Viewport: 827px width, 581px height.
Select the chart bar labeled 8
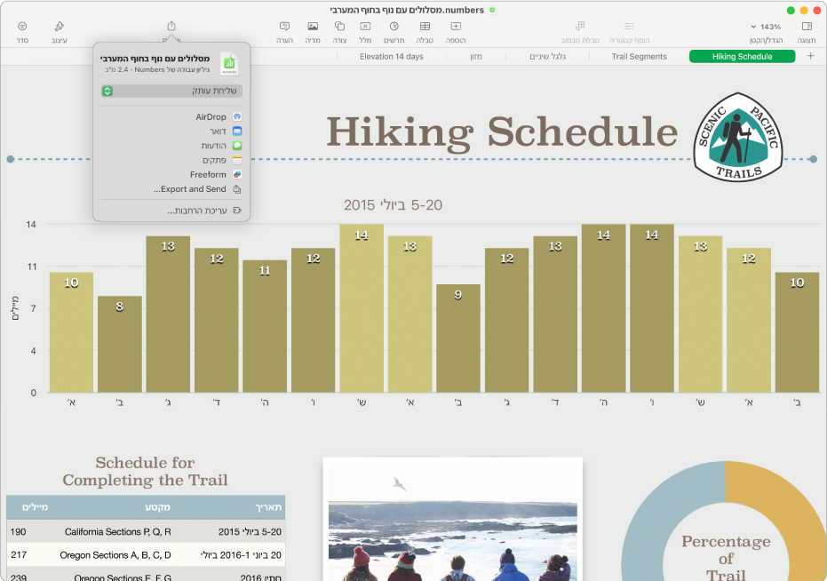point(120,344)
